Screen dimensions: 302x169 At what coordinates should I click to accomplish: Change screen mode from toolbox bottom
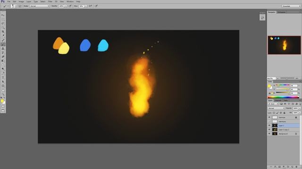pos(3,111)
